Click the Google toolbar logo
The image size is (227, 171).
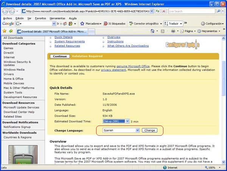pyautogui.click(x=8, y=24)
